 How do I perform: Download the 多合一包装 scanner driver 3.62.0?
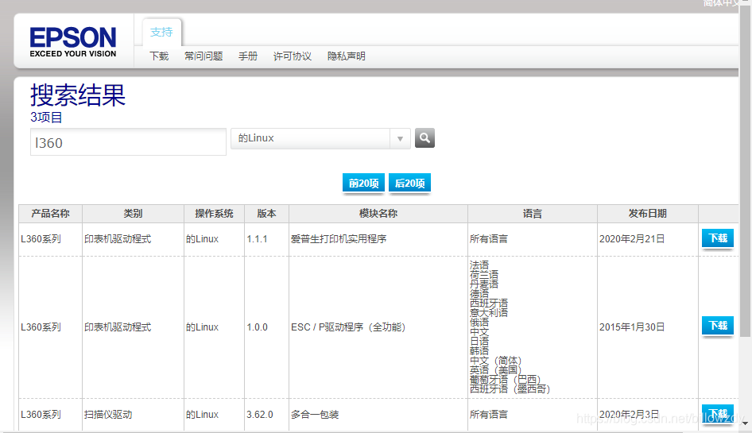(x=718, y=413)
